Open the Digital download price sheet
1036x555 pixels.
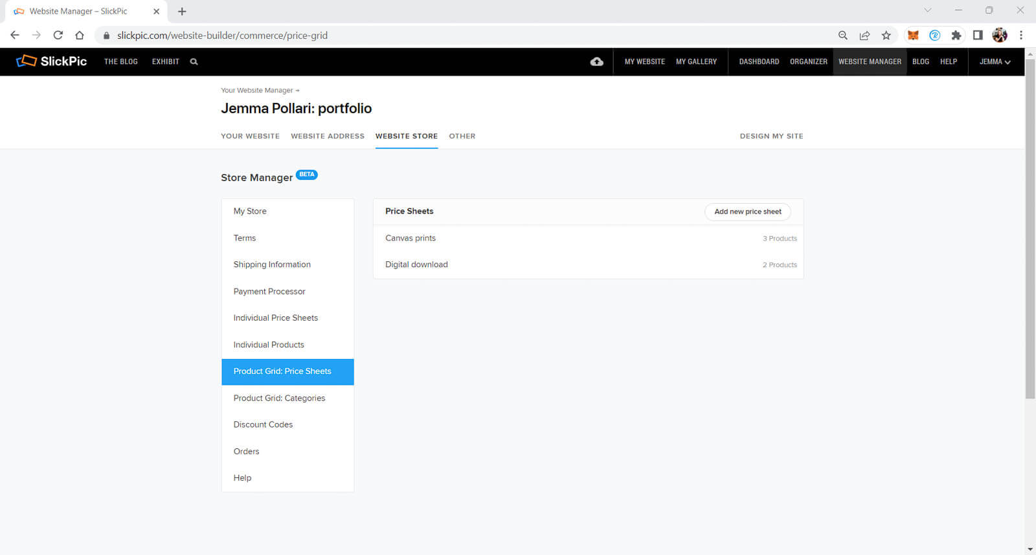tap(416, 265)
